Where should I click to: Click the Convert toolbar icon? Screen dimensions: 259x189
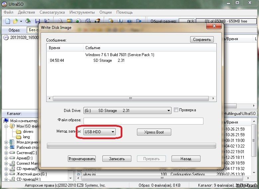tap(78, 21)
